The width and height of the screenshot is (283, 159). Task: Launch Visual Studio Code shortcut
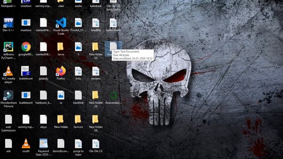pyautogui.click(x=61, y=26)
